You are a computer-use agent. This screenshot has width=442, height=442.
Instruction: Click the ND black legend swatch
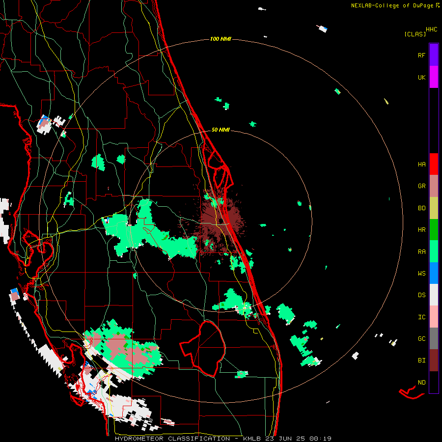tap(434, 382)
